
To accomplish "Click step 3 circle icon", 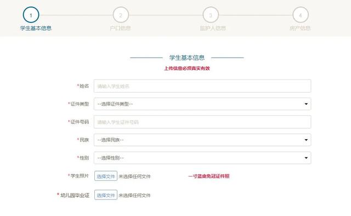I will [x=211, y=15].
